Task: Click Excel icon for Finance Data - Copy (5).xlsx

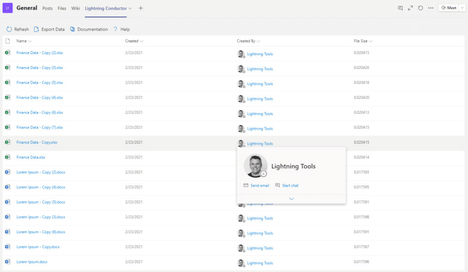Action: [7, 82]
